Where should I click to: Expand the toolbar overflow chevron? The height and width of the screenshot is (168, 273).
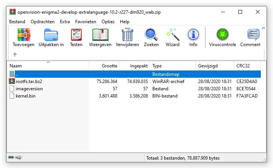(x=263, y=28)
